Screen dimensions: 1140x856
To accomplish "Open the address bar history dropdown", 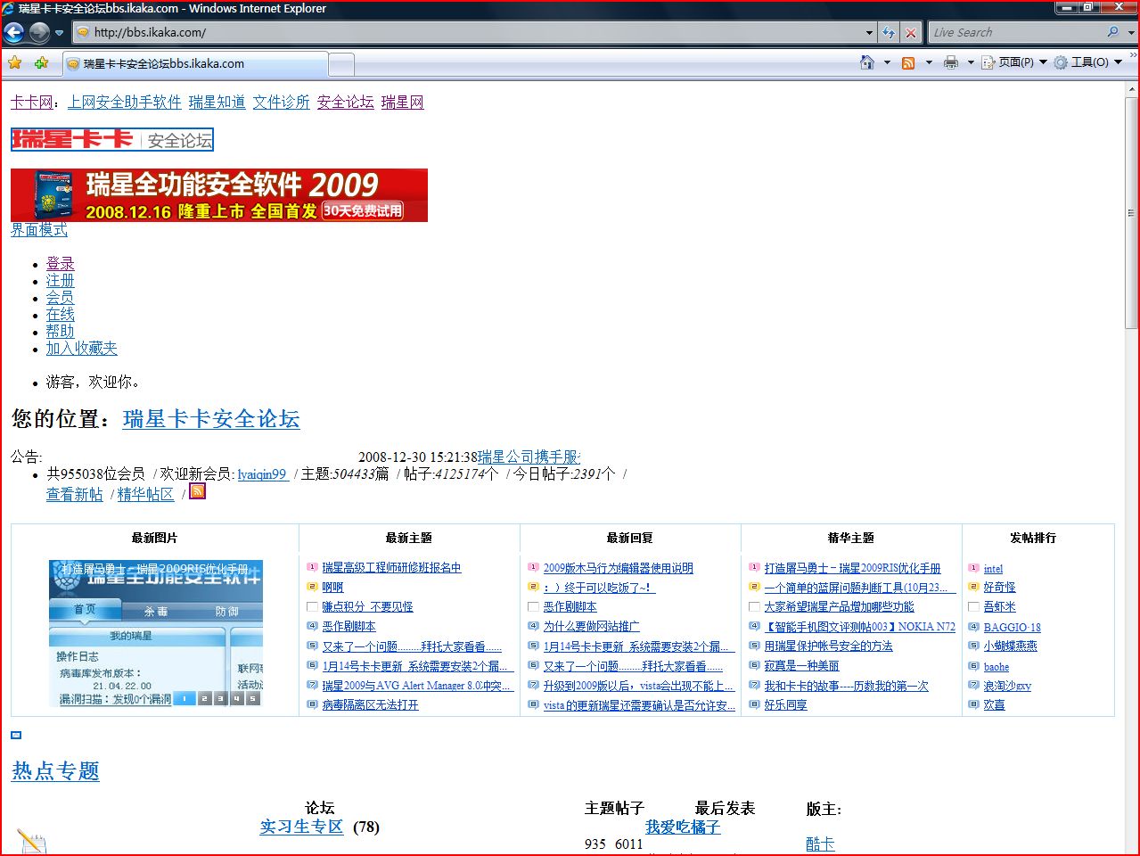I will pos(869,33).
